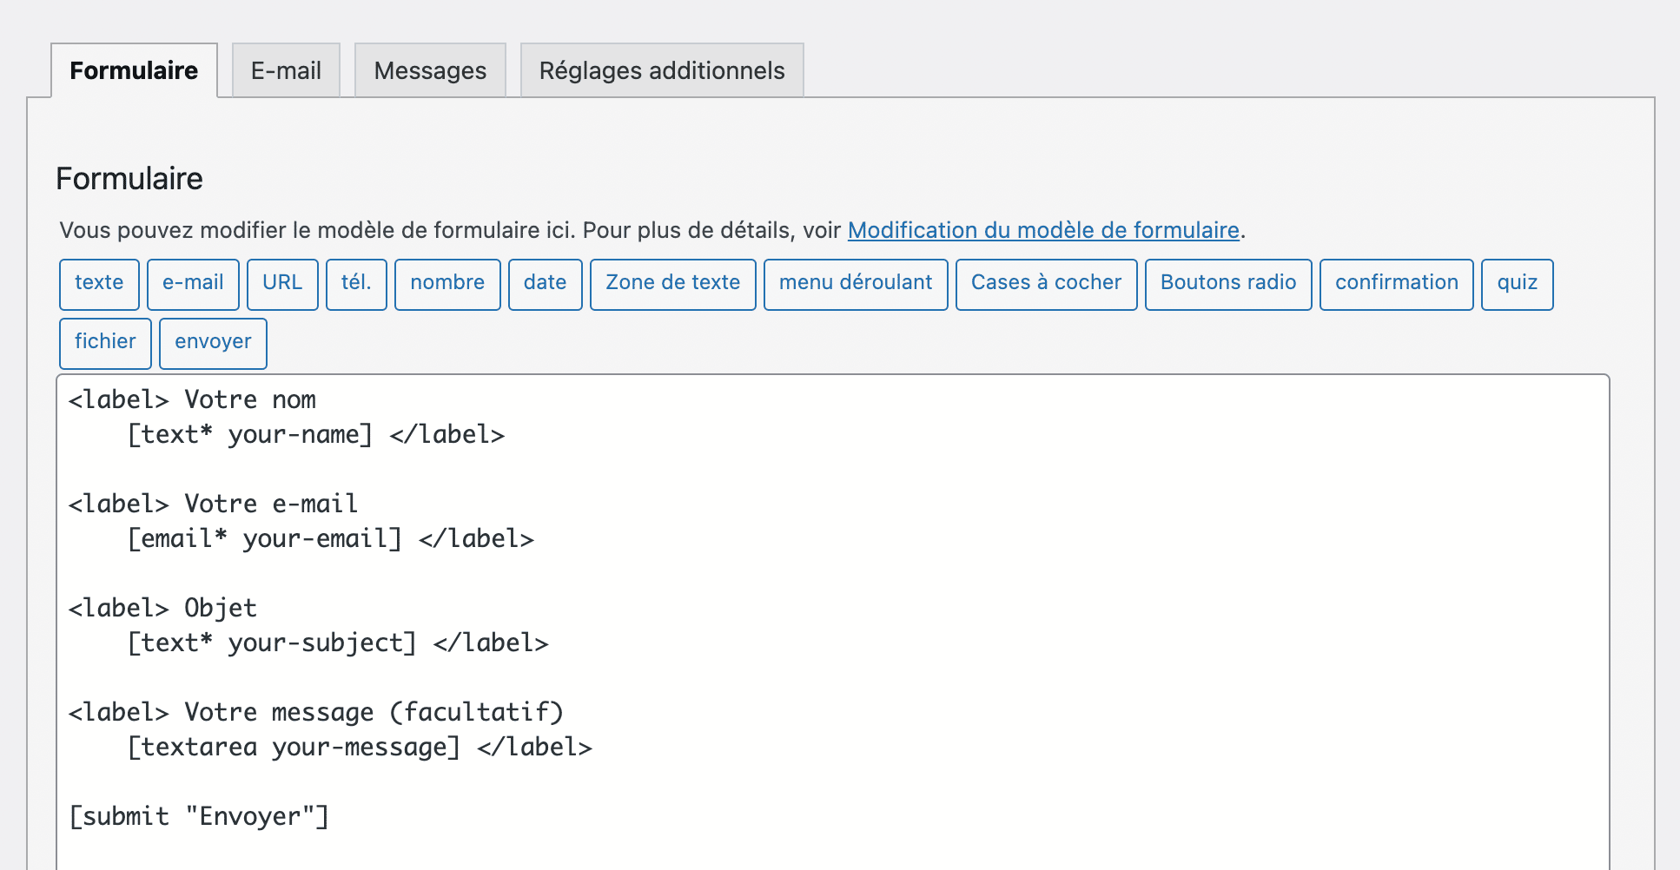Image resolution: width=1680 pixels, height=870 pixels.
Task: Click the "Objet" label line
Action: 162,608
